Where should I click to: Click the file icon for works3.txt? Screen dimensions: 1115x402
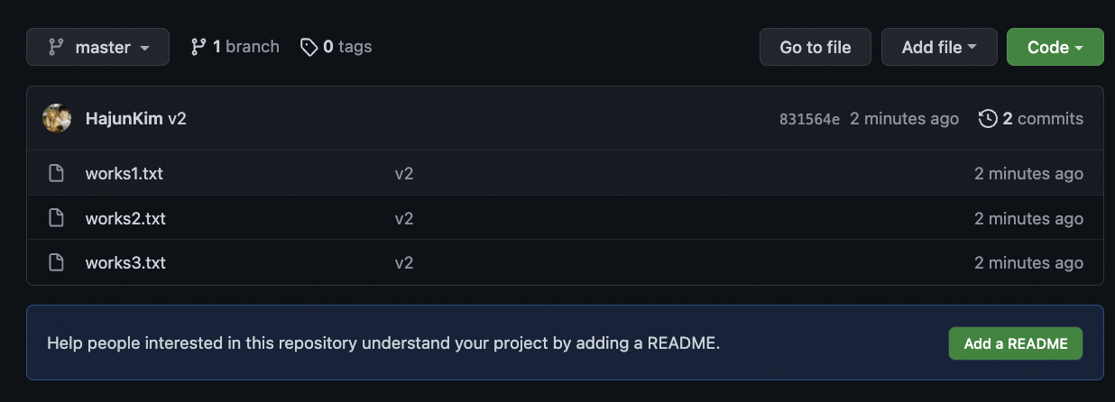point(56,263)
